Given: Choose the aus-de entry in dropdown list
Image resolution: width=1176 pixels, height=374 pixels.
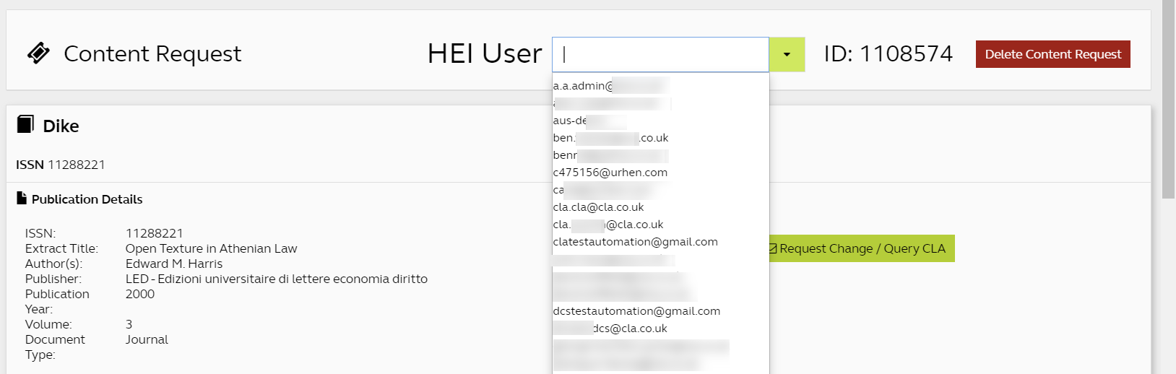Looking at the screenshot, I should pyautogui.click(x=589, y=121).
